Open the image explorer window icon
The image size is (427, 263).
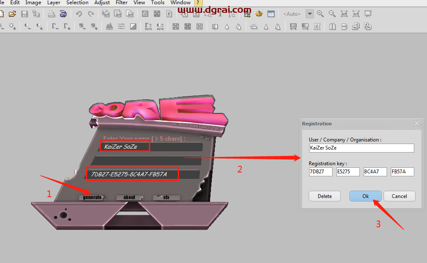tap(271, 14)
